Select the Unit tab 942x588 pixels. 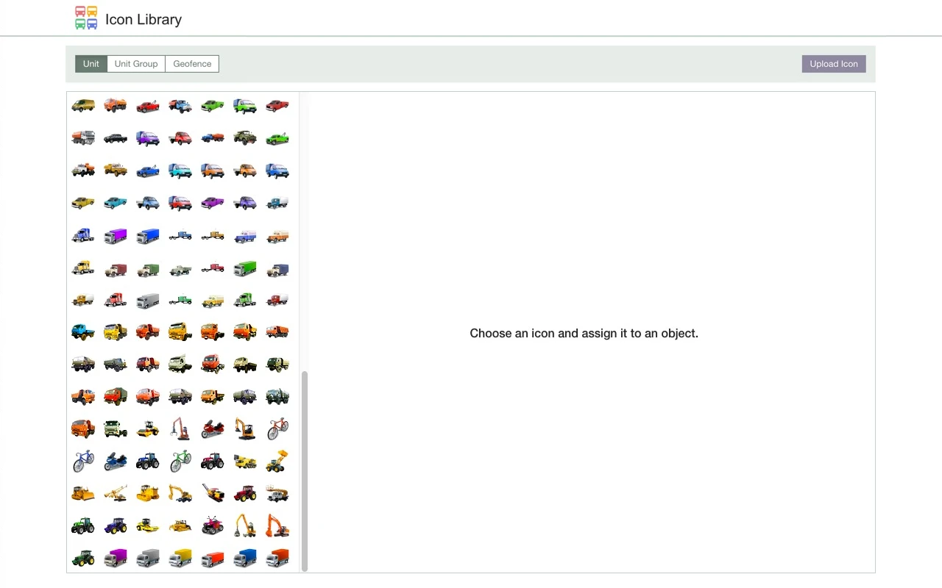(91, 64)
